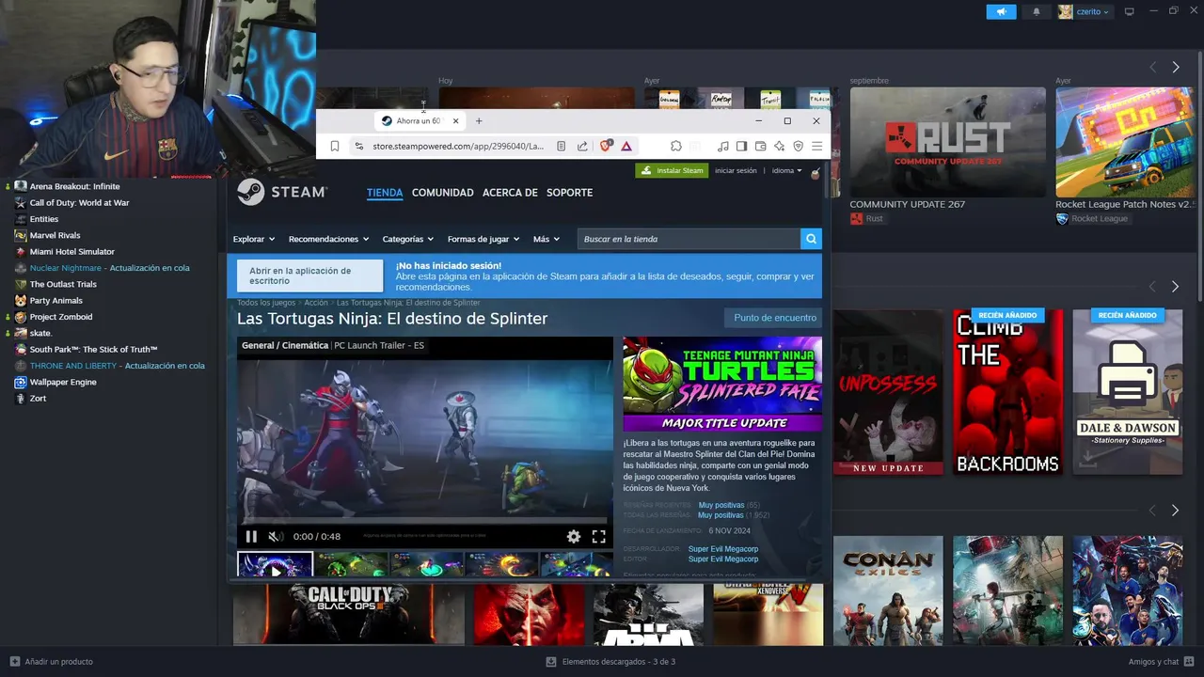Viewport: 1204px width, 677px height.
Task: Open the browser hamburger menu
Action: (x=816, y=146)
